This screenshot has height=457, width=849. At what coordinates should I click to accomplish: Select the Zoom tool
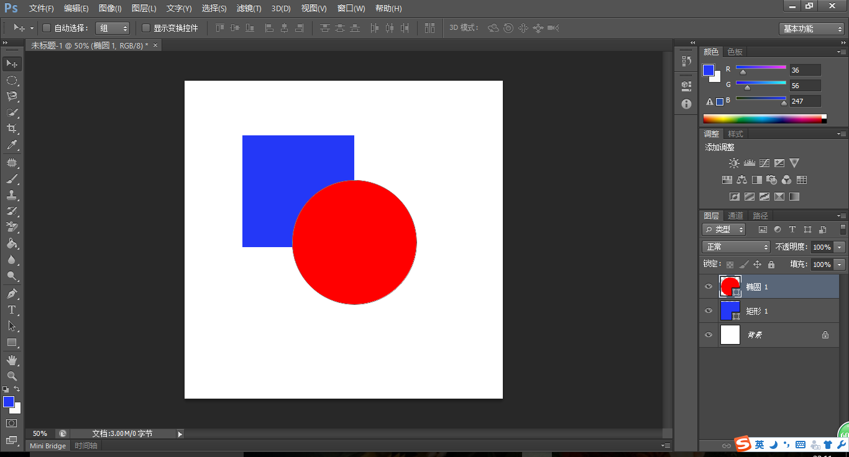pyautogui.click(x=12, y=376)
